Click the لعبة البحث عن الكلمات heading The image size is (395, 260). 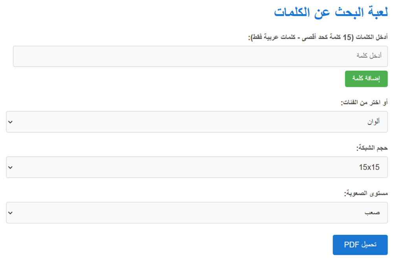tap(331, 12)
